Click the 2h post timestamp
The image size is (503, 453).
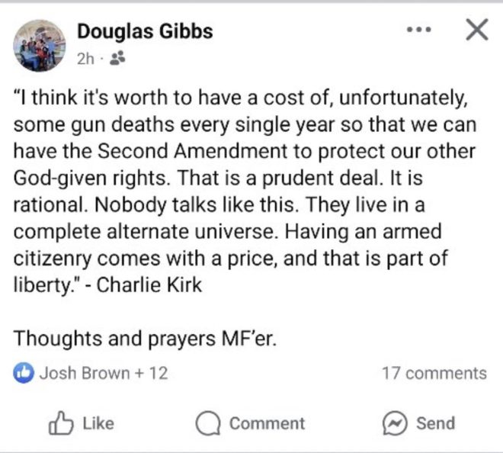tap(85, 59)
